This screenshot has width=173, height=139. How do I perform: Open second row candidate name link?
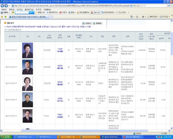pyautogui.click(x=60, y=67)
